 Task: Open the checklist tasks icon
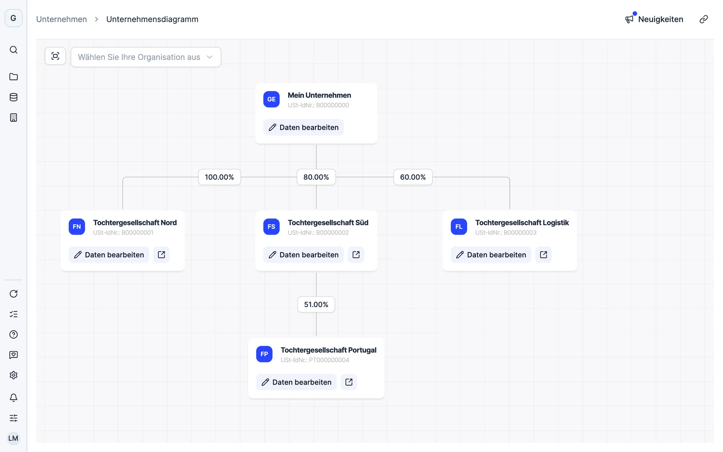click(x=13, y=314)
